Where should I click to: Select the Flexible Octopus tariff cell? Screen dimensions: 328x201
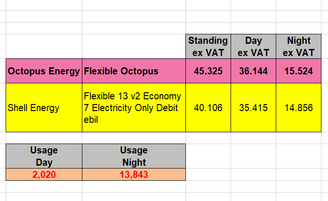click(134, 71)
